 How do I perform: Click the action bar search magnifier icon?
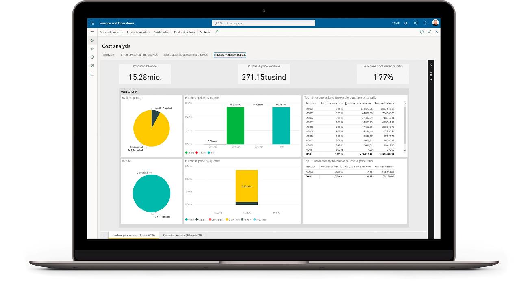[x=217, y=32]
